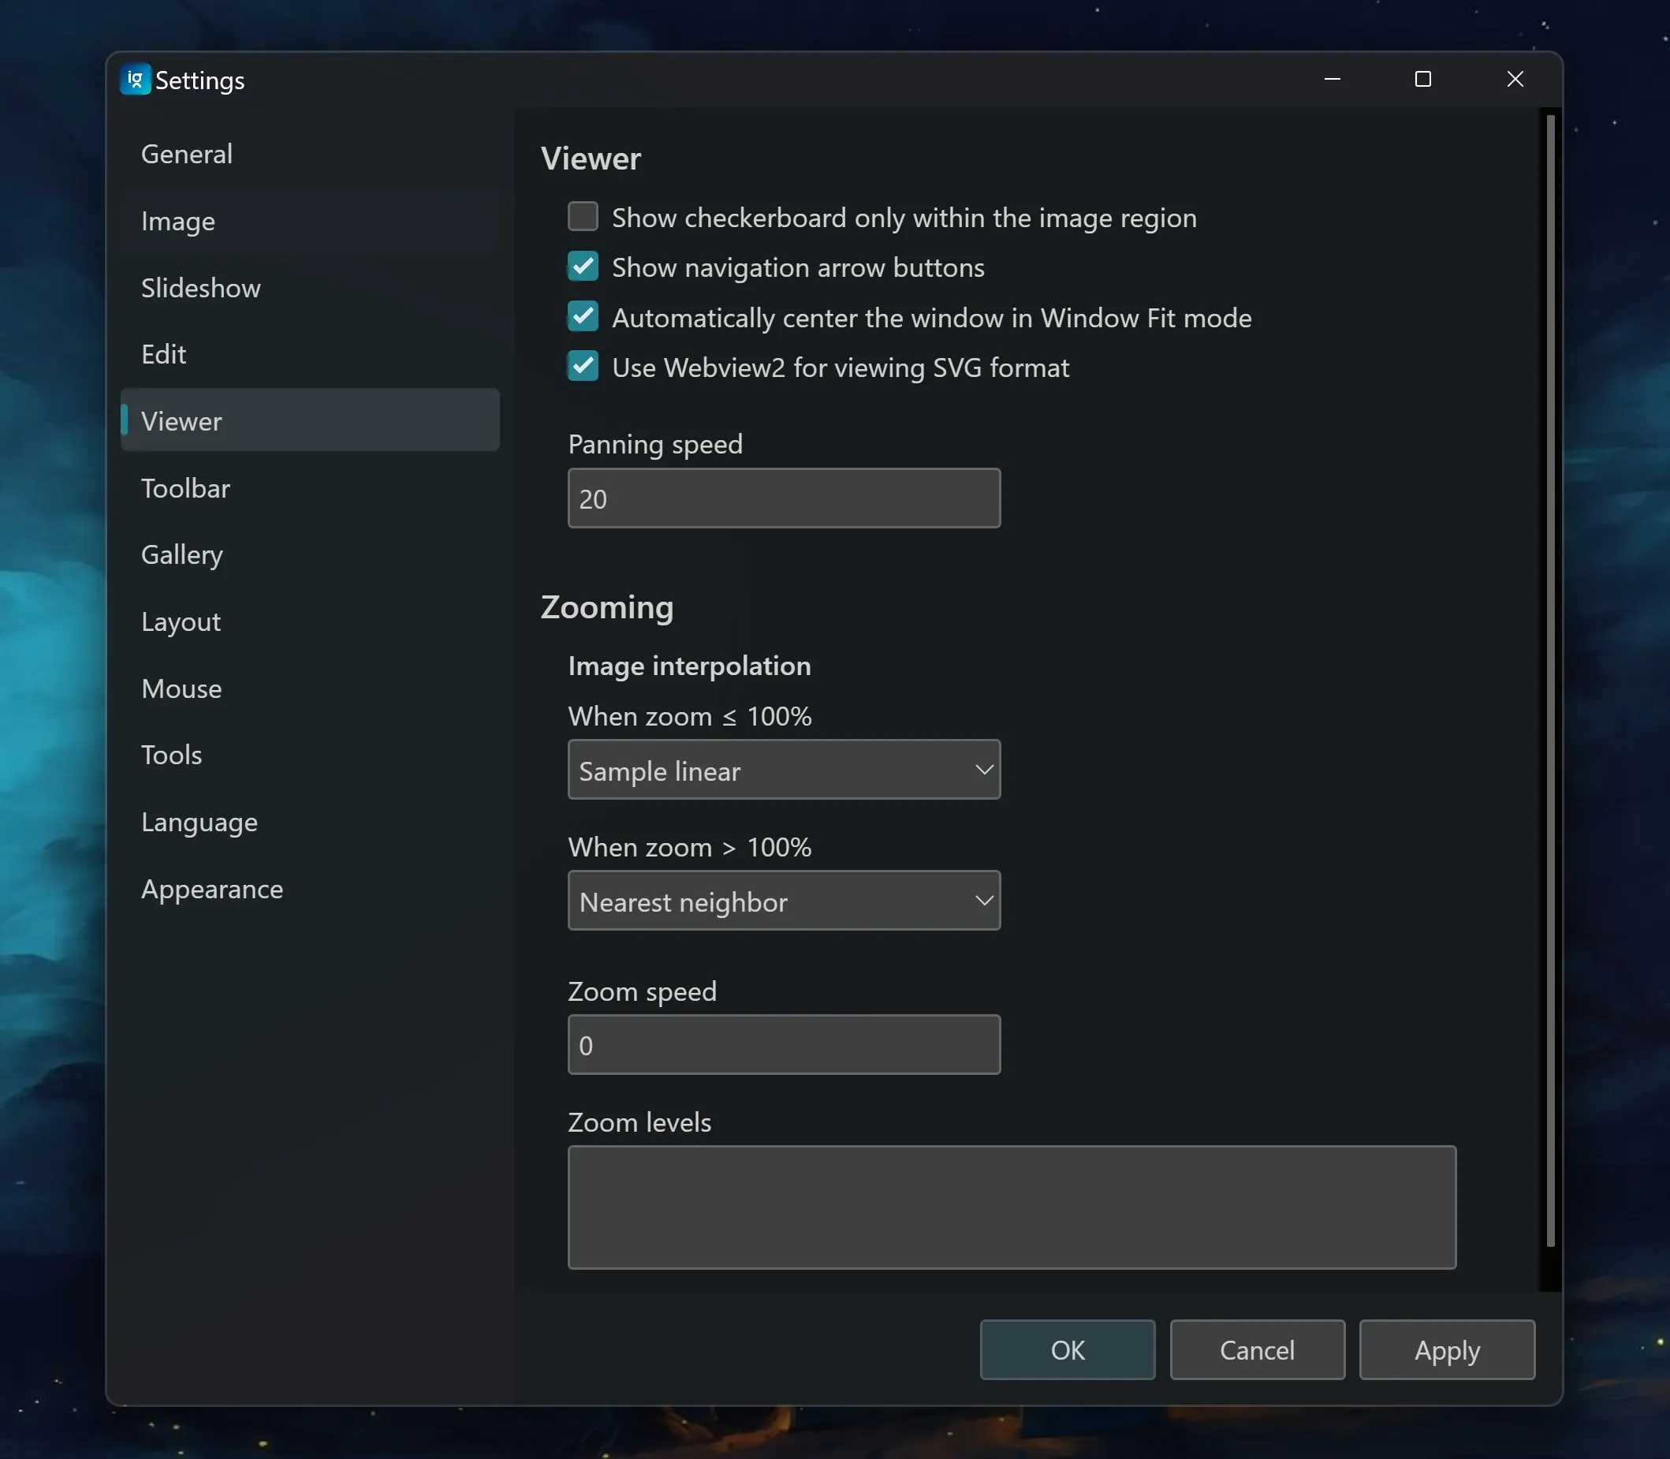Screen dimensions: 1670x1459
Task: Toggle automatic window centering in Window Fit
Action: click(x=583, y=318)
